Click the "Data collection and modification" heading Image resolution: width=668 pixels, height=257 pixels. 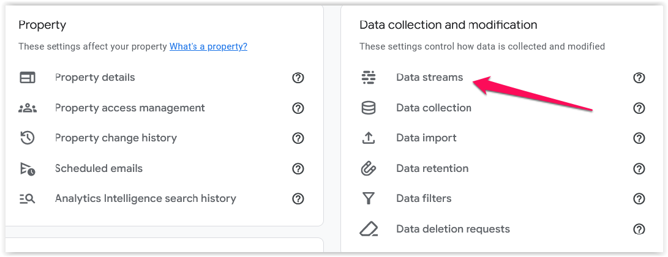click(x=448, y=25)
